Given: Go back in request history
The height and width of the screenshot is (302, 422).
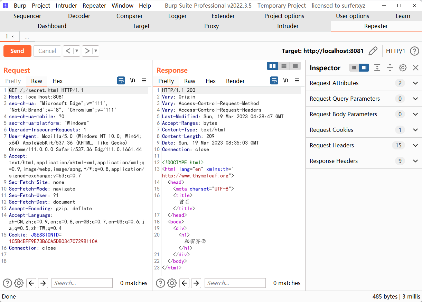Looking at the screenshot, I should pyautogui.click(x=68, y=51).
